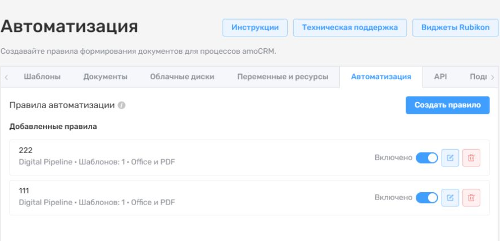Click the Добавленные правила heading
500x241 pixels.
tap(53, 127)
